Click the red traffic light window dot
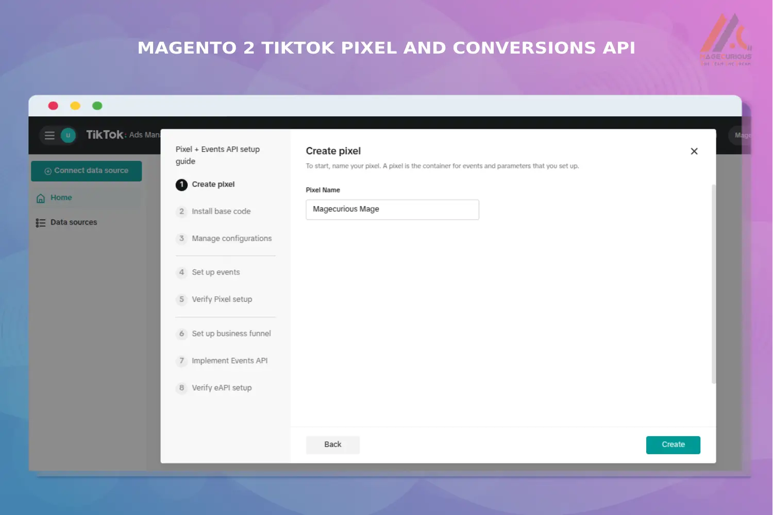 point(53,106)
